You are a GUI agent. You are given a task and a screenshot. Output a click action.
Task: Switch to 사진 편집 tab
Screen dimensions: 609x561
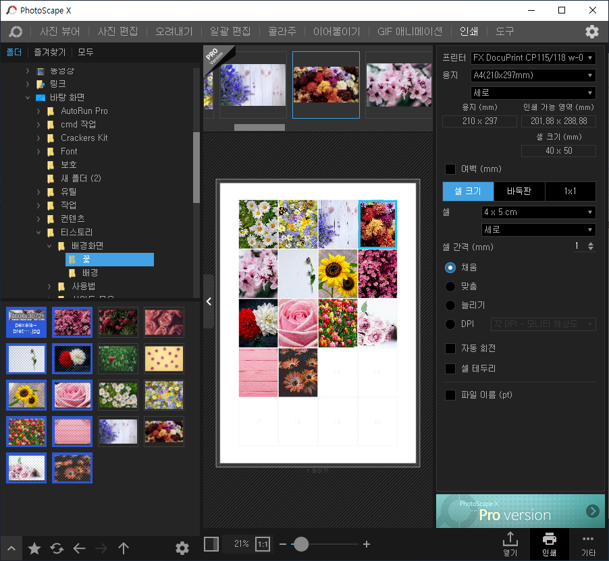117,32
